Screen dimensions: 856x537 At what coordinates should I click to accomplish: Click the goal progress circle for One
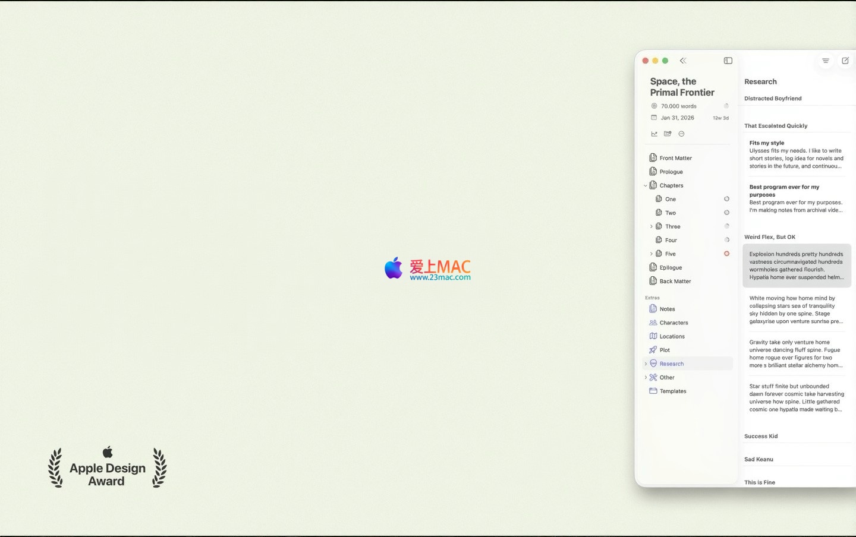pyautogui.click(x=726, y=199)
